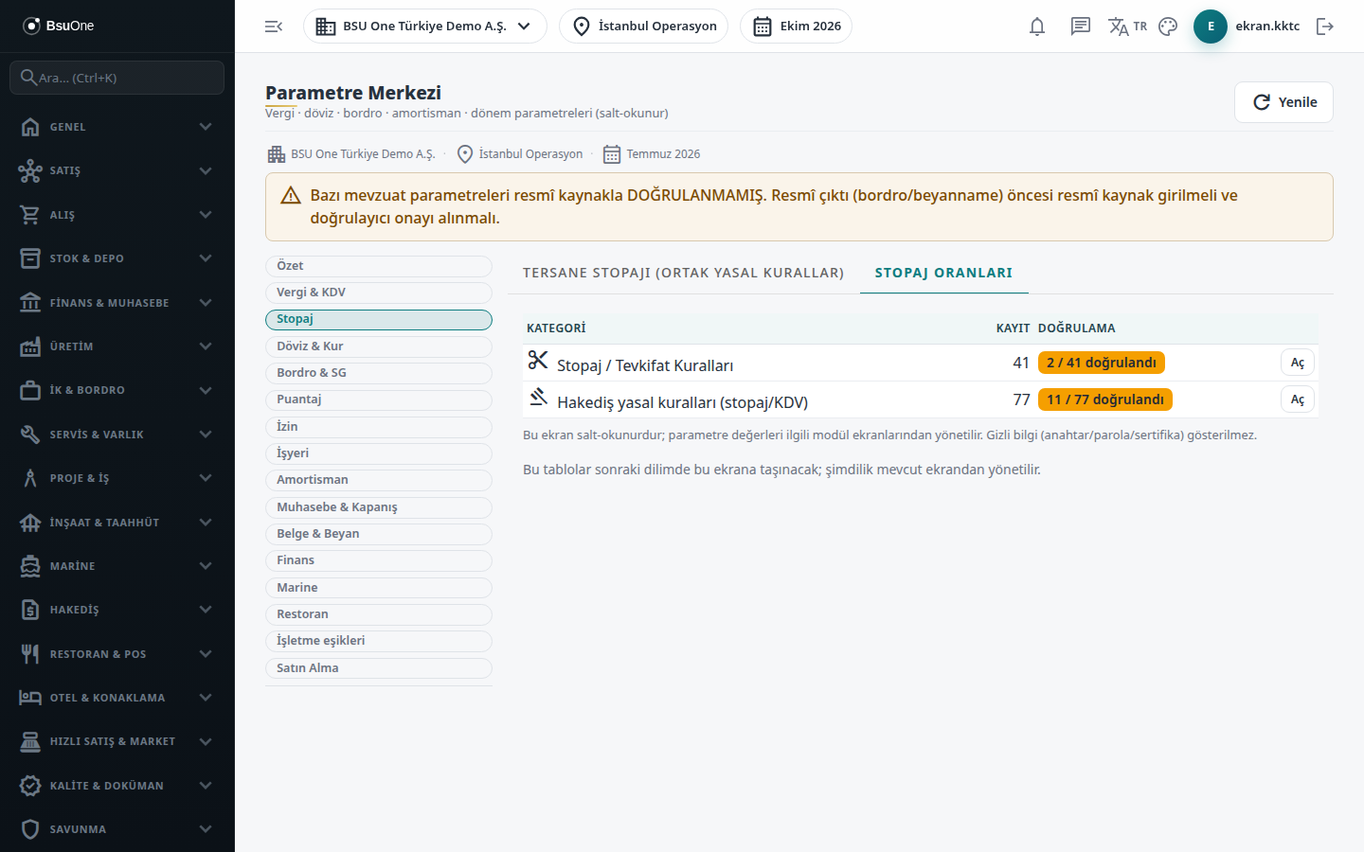1364x852 pixels.
Task: Expand the Hakediş chevron
Action: (206, 610)
